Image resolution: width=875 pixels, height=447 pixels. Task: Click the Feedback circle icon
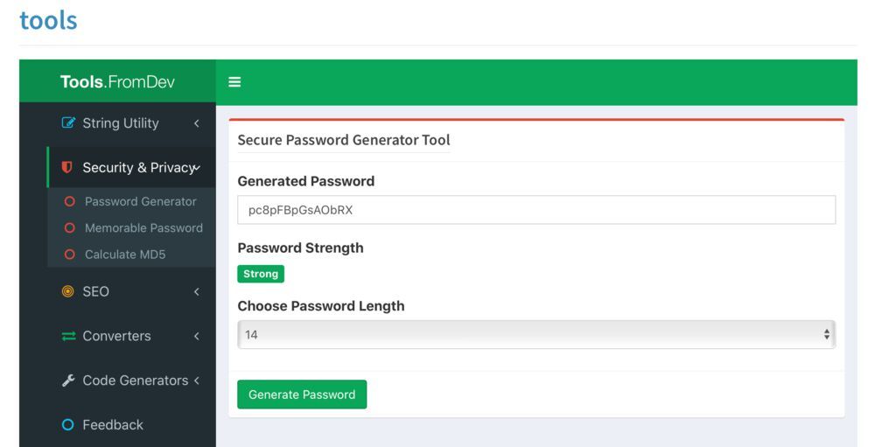coord(67,424)
